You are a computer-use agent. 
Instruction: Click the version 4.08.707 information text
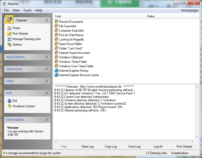[x=25, y=133]
